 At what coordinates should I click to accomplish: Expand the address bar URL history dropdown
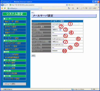[x=67, y=5]
